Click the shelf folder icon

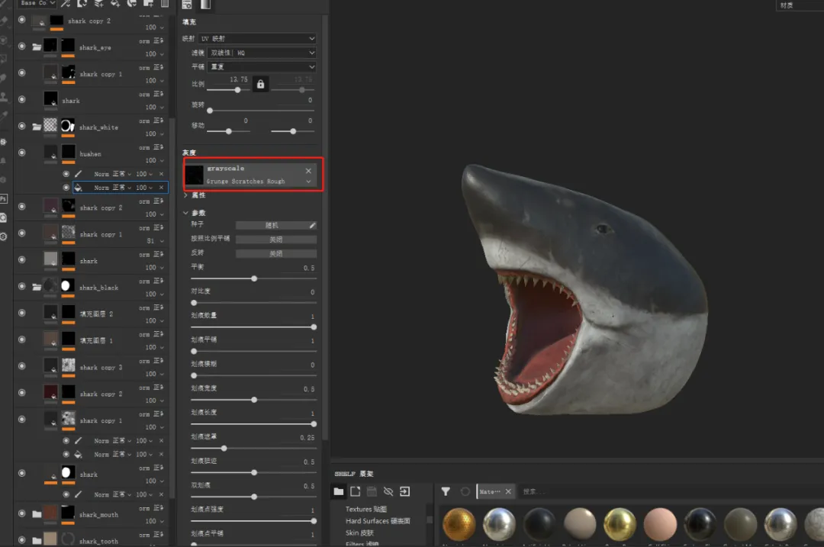339,491
